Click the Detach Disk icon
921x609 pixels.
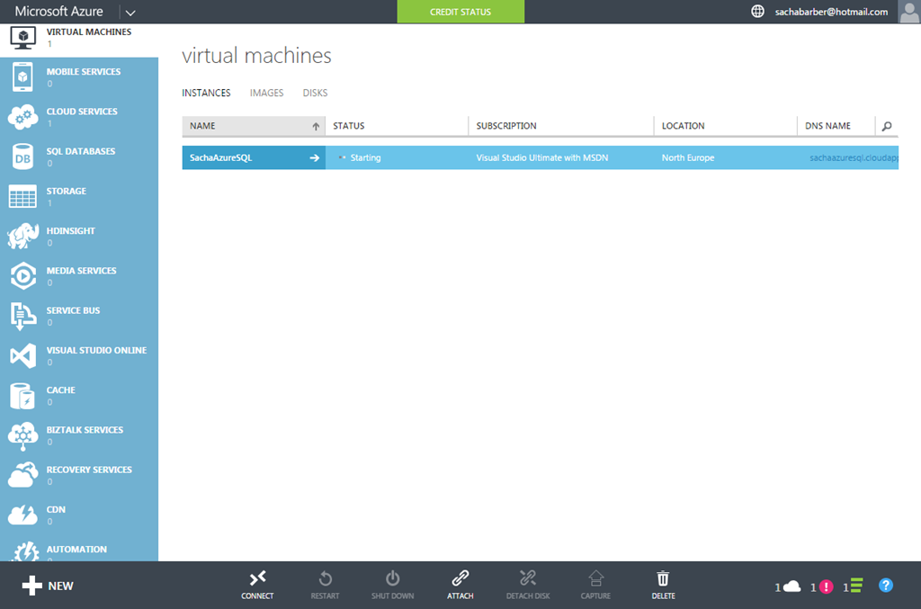click(528, 579)
